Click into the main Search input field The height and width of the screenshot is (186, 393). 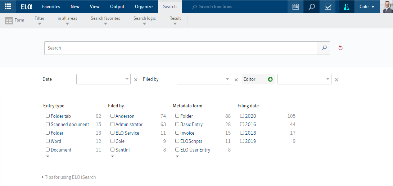[180, 48]
